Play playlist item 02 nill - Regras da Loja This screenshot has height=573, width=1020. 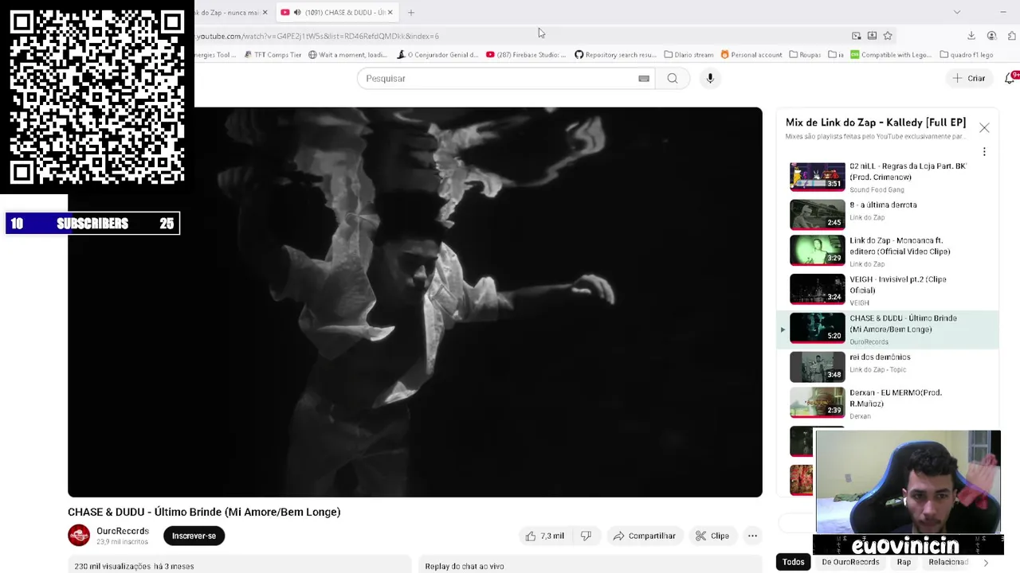[x=887, y=177]
